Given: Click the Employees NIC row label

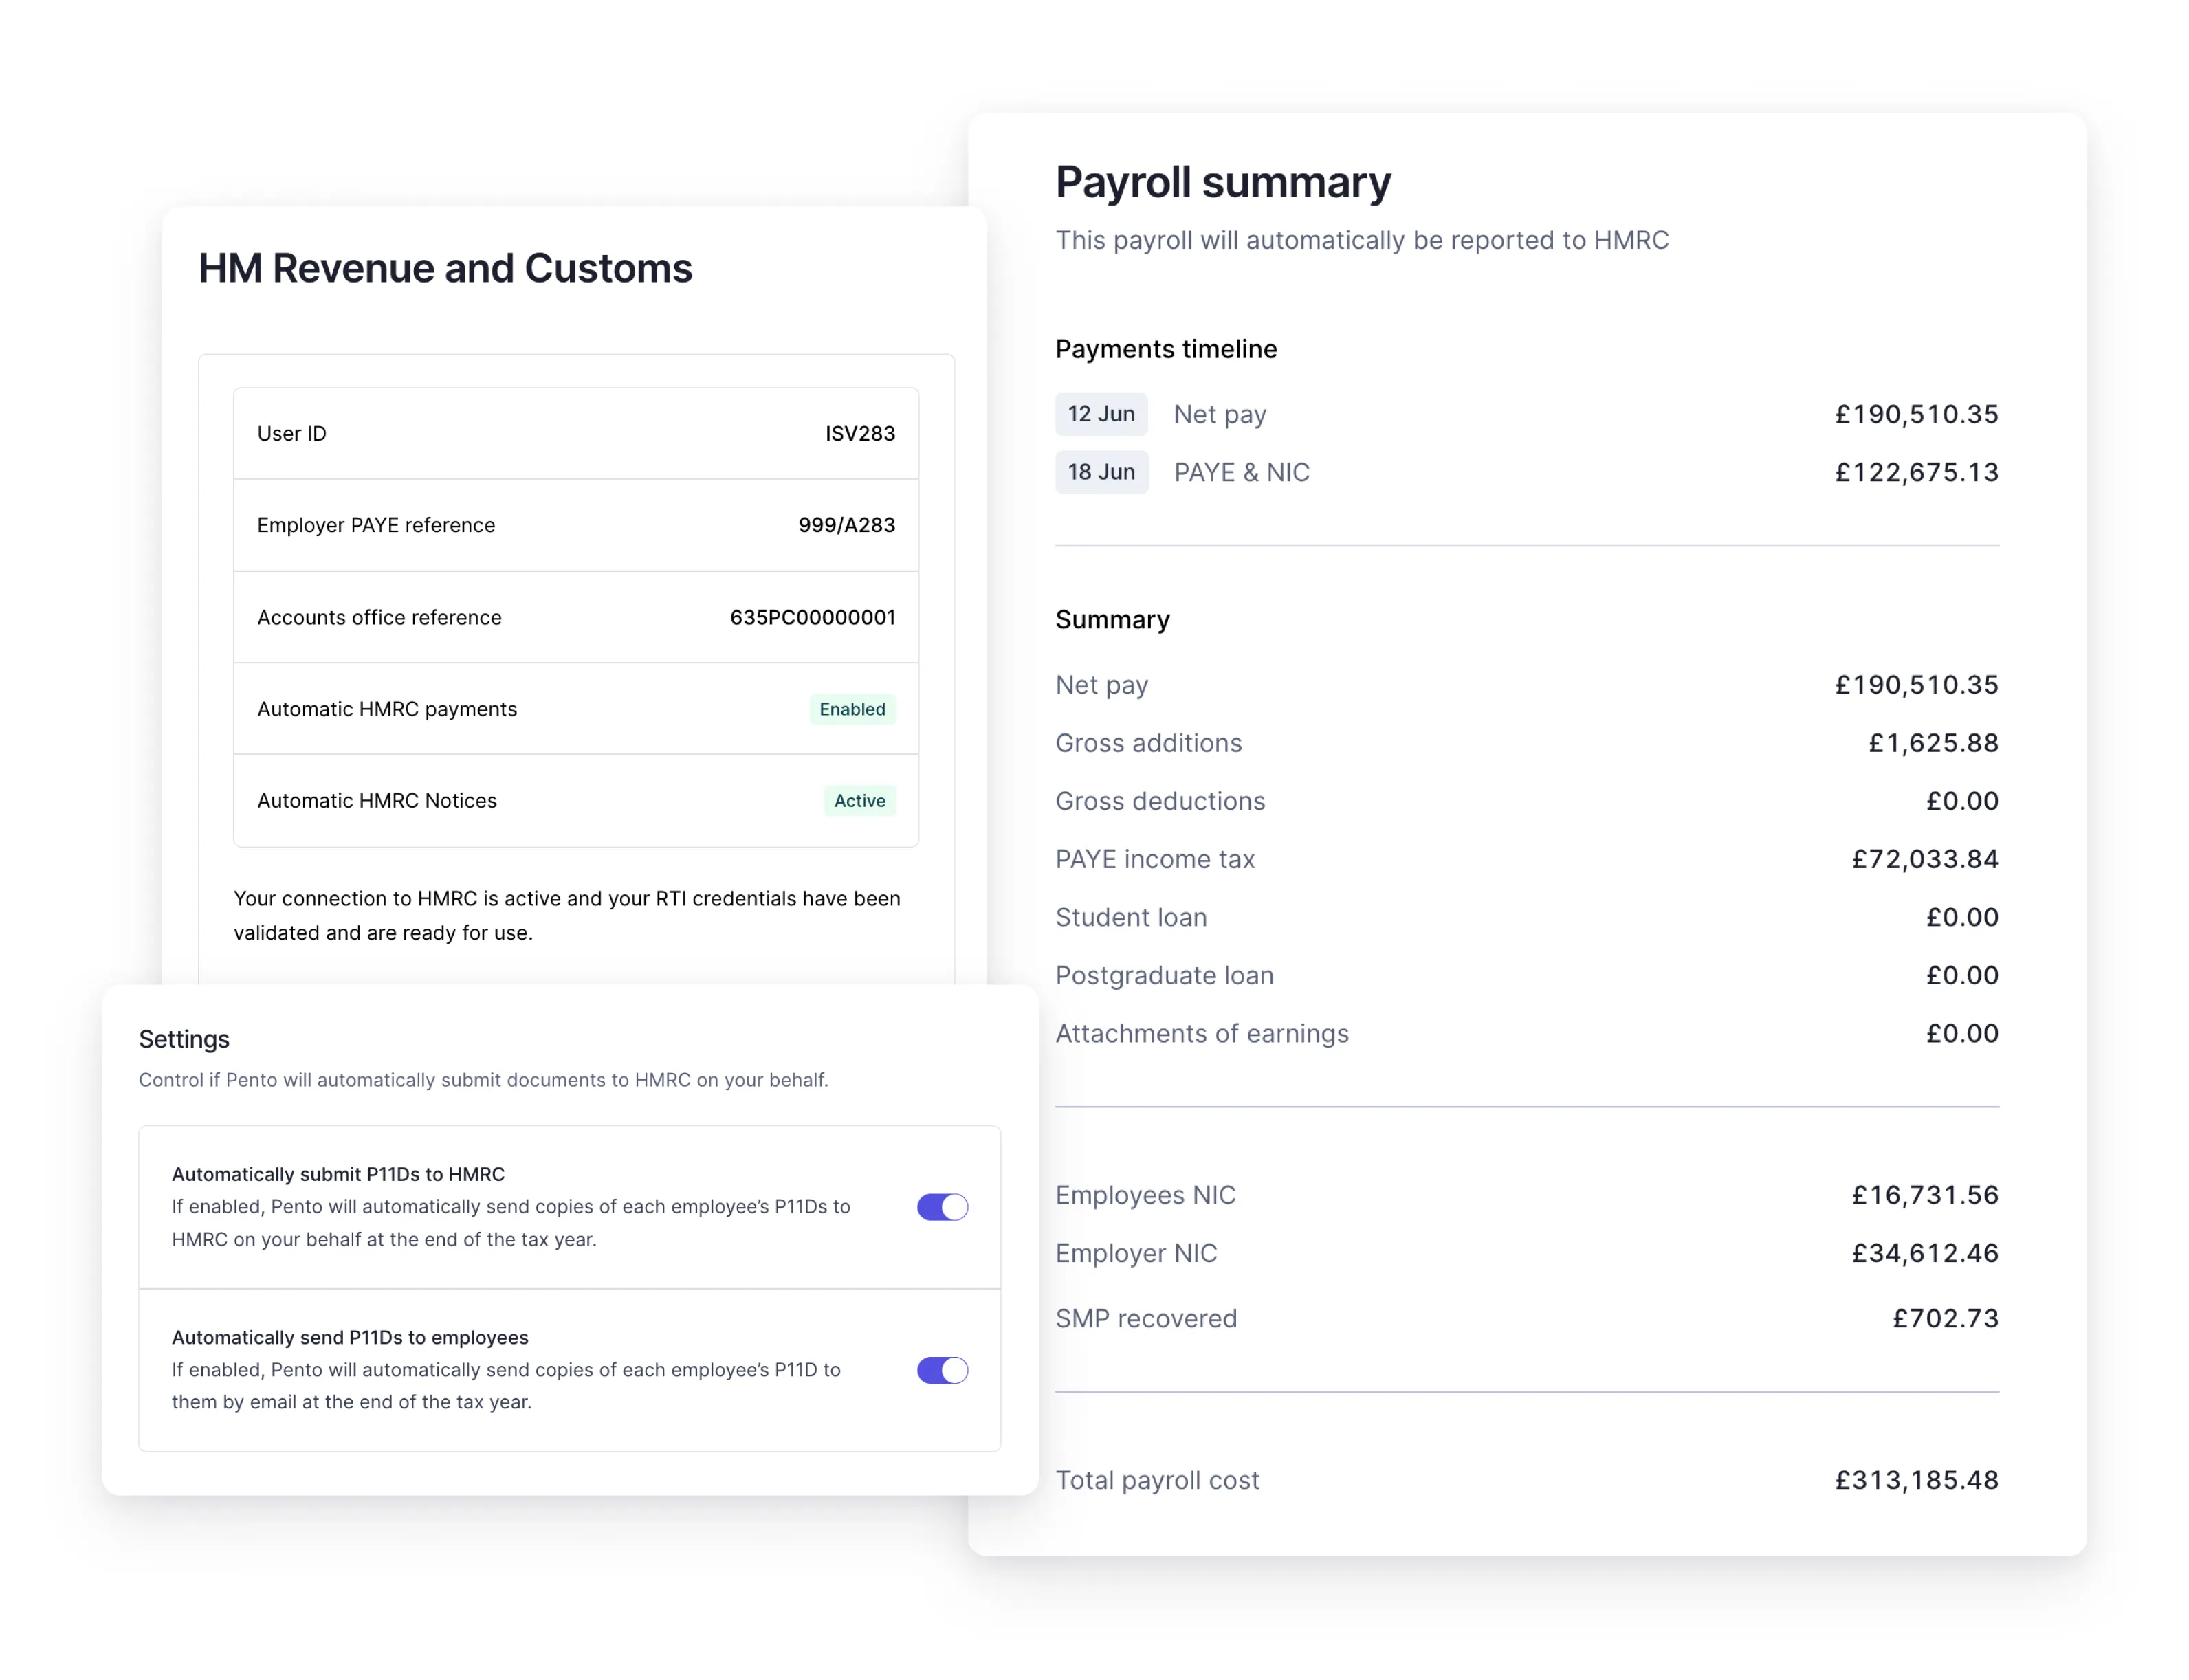Looking at the screenshot, I should pyautogui.click(x=1145, y=1195).
